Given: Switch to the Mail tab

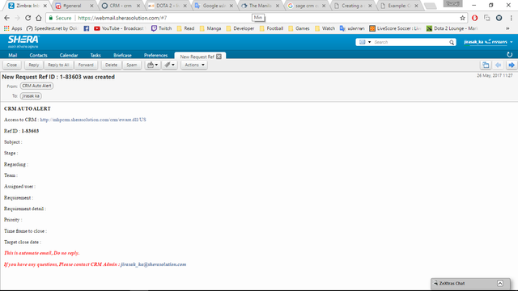Looking at the screenshot, I should pos(13,55).
